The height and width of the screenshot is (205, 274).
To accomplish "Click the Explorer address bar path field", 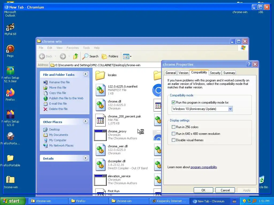I will [x=105, y=65].
